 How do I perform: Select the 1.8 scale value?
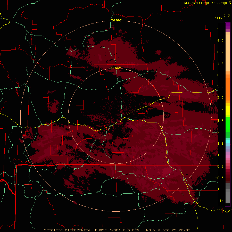tap(220, 144)
